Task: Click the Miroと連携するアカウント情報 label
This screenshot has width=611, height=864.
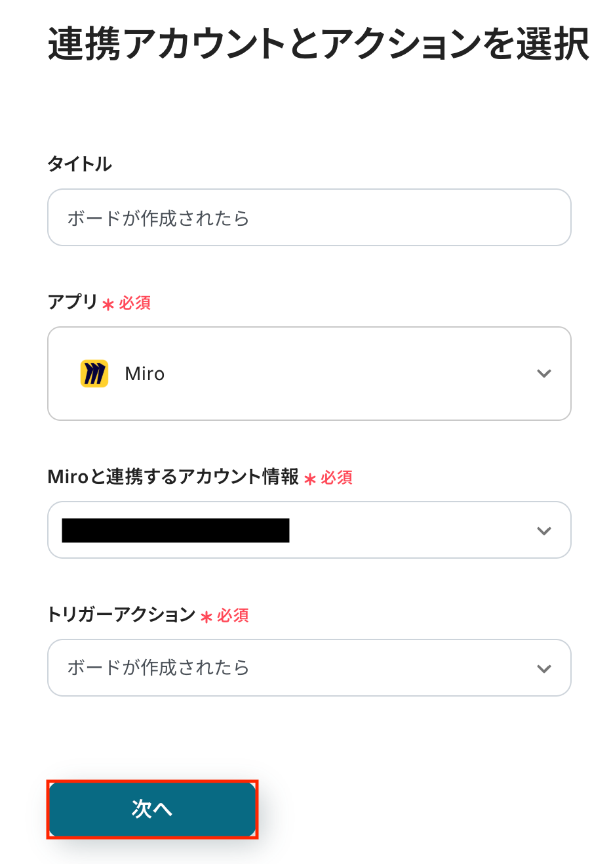Action: point(173,477)
